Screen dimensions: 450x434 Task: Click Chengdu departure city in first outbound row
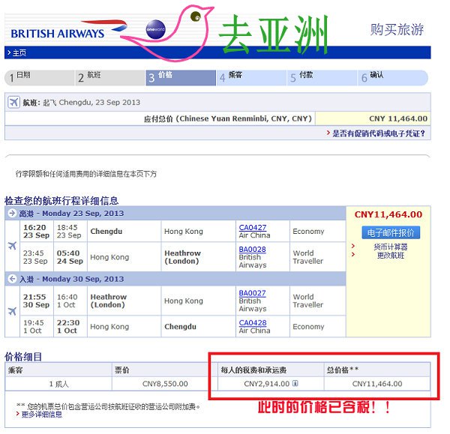coord(106,231)
